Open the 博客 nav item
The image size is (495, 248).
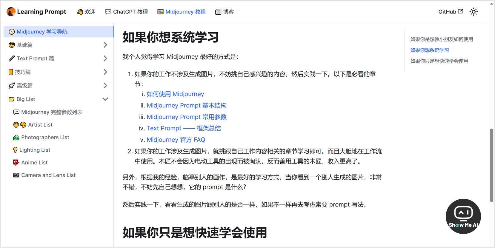click(225, 12)
